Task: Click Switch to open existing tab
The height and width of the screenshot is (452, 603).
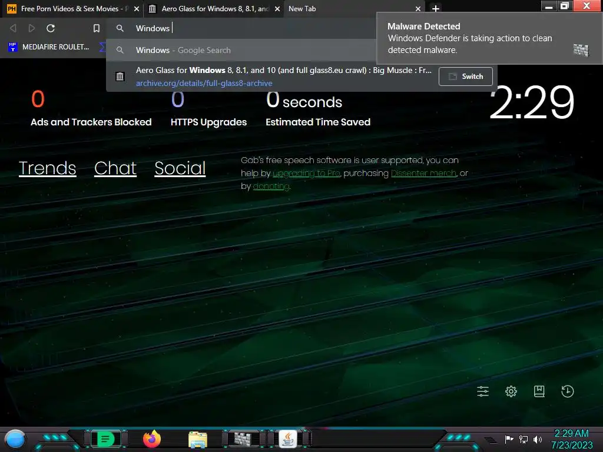Action: [465, 77]
